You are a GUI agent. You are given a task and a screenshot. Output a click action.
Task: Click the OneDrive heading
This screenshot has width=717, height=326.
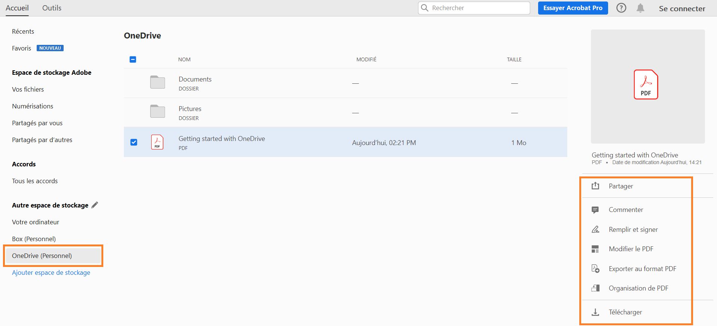pos(142,36)
